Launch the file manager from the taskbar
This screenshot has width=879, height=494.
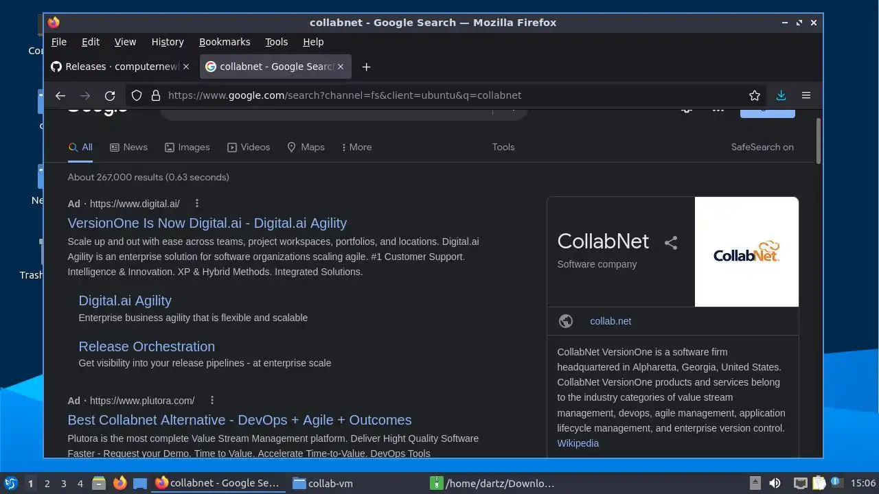click(98, 483)
